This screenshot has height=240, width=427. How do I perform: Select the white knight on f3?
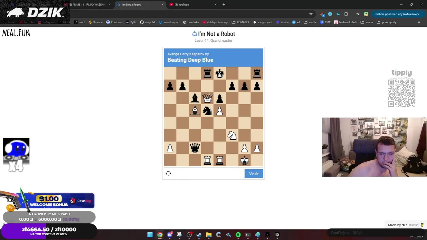click(232, 135)
